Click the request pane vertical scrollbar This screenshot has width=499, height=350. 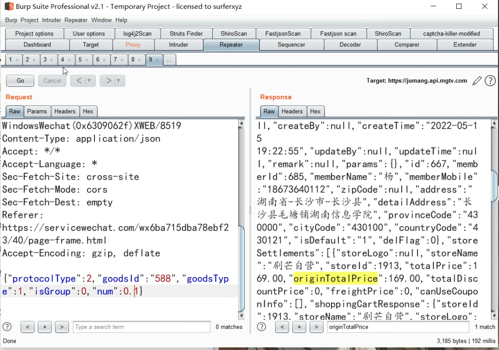point(242,219)
